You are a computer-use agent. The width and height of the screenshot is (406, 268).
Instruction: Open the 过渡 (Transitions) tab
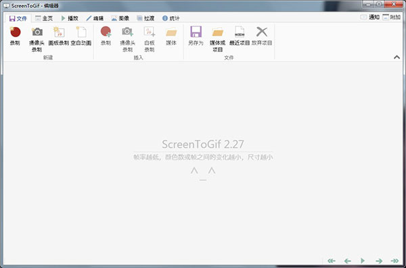[x=145, y=18]
